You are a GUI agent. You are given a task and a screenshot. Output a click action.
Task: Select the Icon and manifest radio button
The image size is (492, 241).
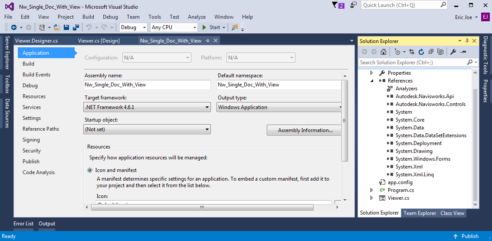click(90, 170)
